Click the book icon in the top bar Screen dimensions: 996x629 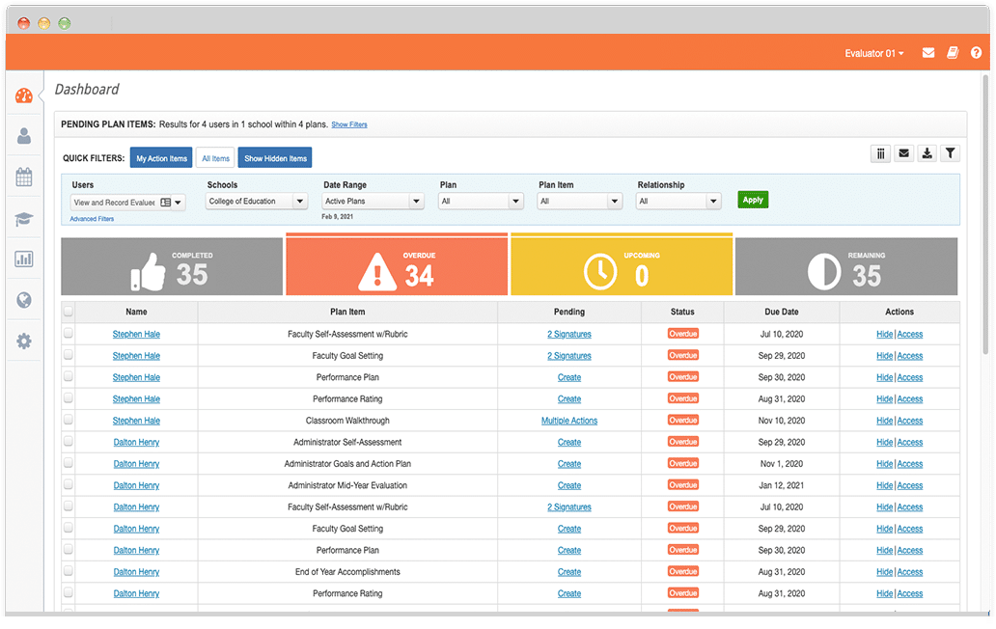point(953,53)
